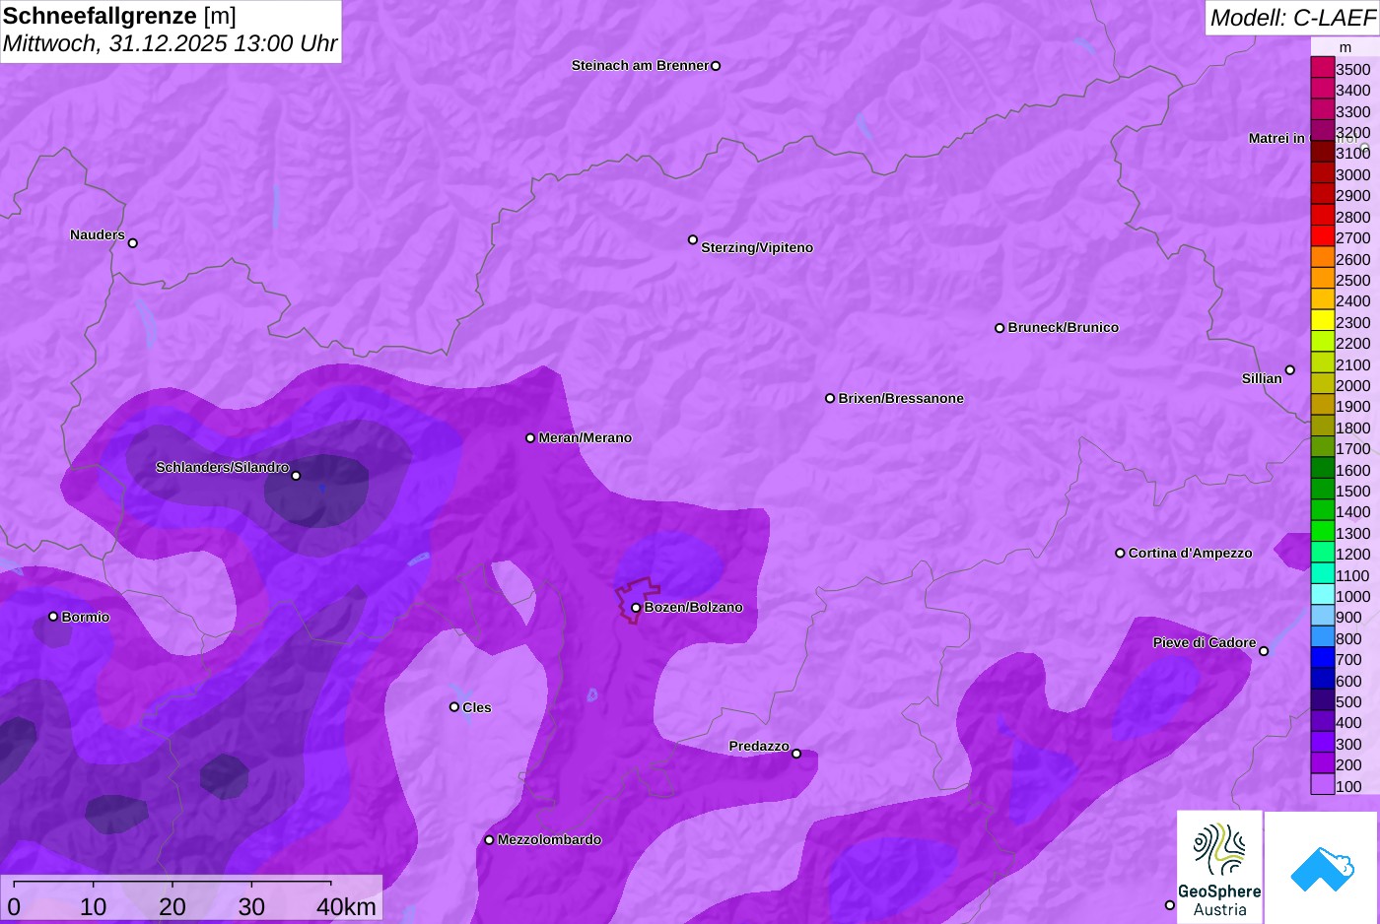
Task: Click the Sillian location marker
Action: point(1290,370)
